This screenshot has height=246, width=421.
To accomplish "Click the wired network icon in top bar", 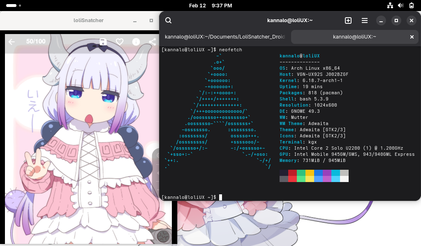I will (x=390, y=5).
